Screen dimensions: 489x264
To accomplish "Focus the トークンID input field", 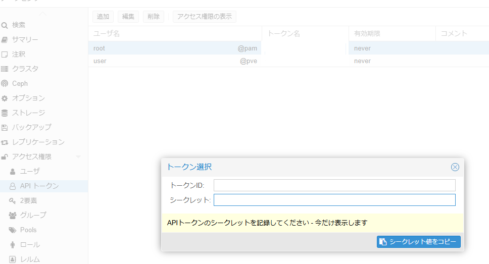I will [x=334, y=185].
